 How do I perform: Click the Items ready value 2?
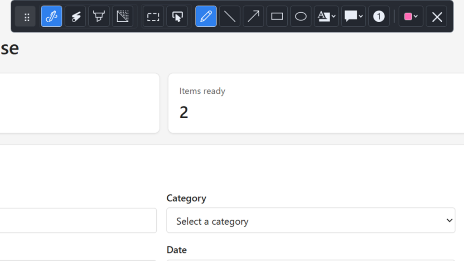point(184,112)
